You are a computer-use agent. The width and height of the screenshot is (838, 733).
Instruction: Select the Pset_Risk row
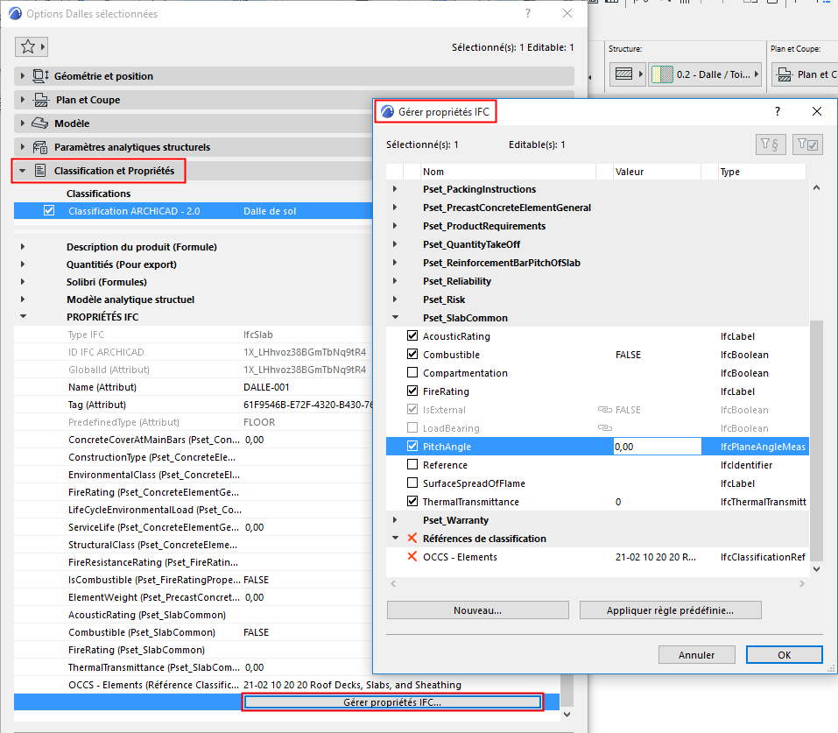597,300
